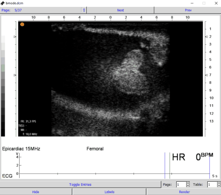Decrease the Table stepper value

tap(219, 186)
